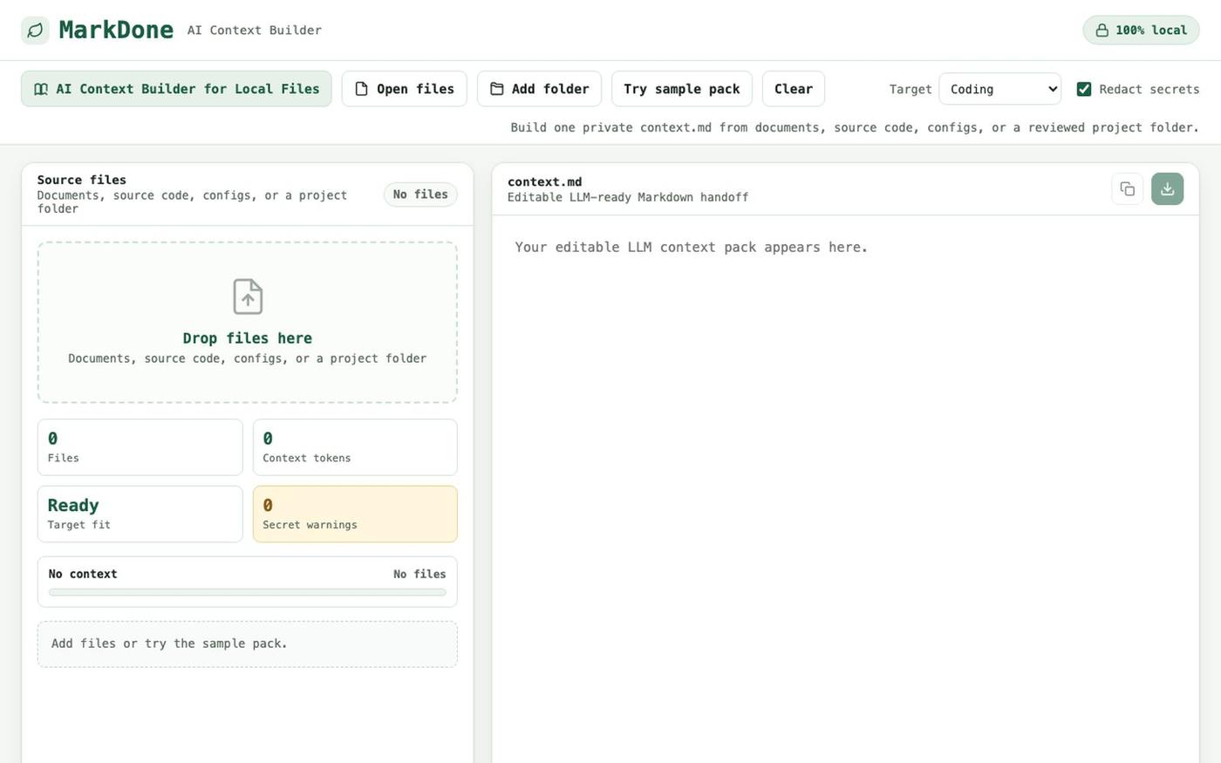This screenshot has width=1221, height=763.
Task: Click the No context progress bar
Action: 247,592
